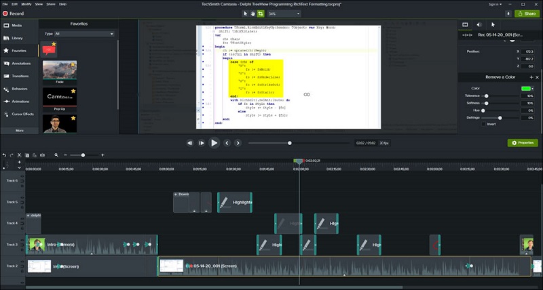
Task: Select the arrow Edit mode tool
Action: [x=245, y=14]
